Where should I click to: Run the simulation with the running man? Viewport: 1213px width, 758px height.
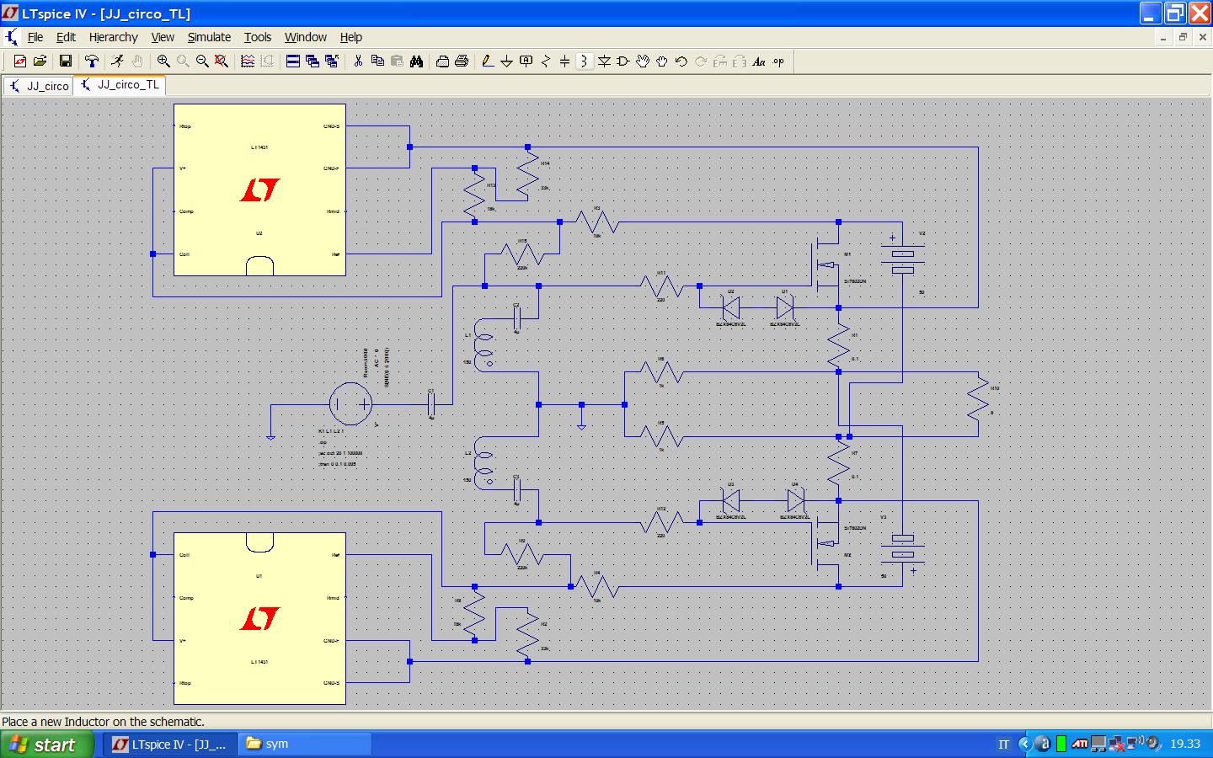coord(117,61)
